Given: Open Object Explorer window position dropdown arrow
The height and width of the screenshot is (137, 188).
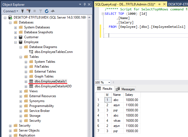Looking at the screenshot, I should (80, 4).
